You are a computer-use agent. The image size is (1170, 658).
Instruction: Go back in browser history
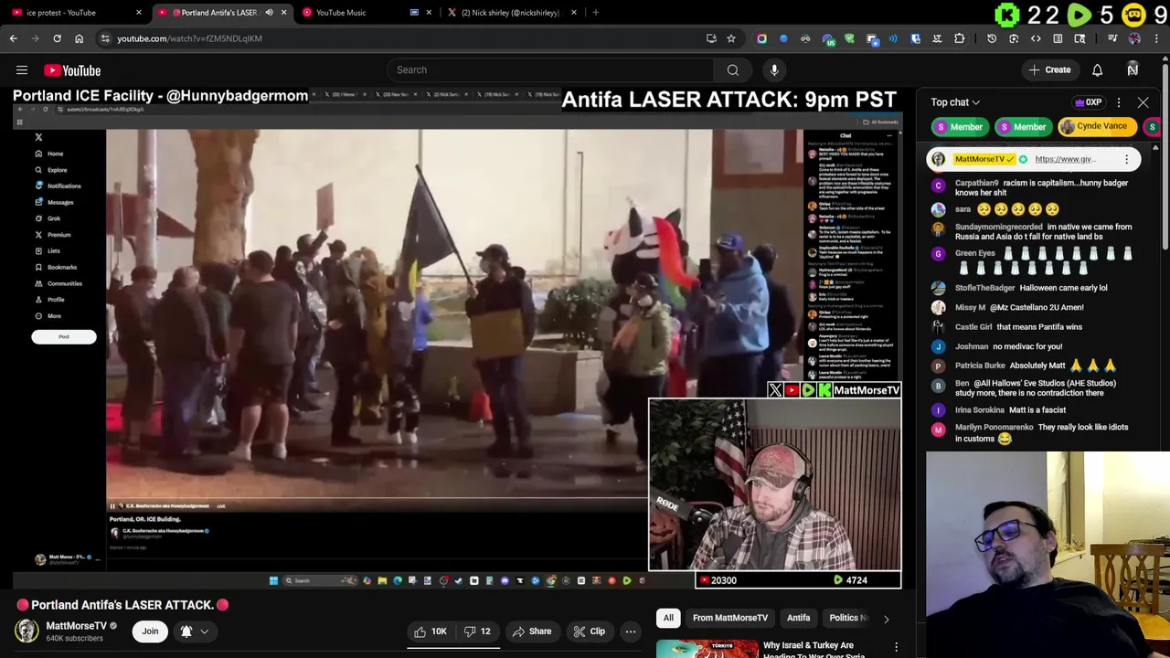(13, 38)
